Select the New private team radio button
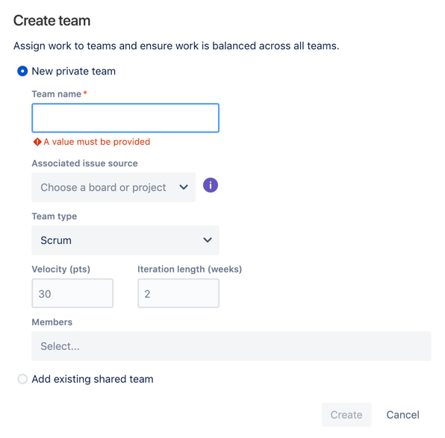The width and height of the screenshot is (445, 438). point(22,71)
